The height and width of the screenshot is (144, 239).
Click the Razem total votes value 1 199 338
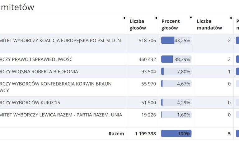click(145, 134)
